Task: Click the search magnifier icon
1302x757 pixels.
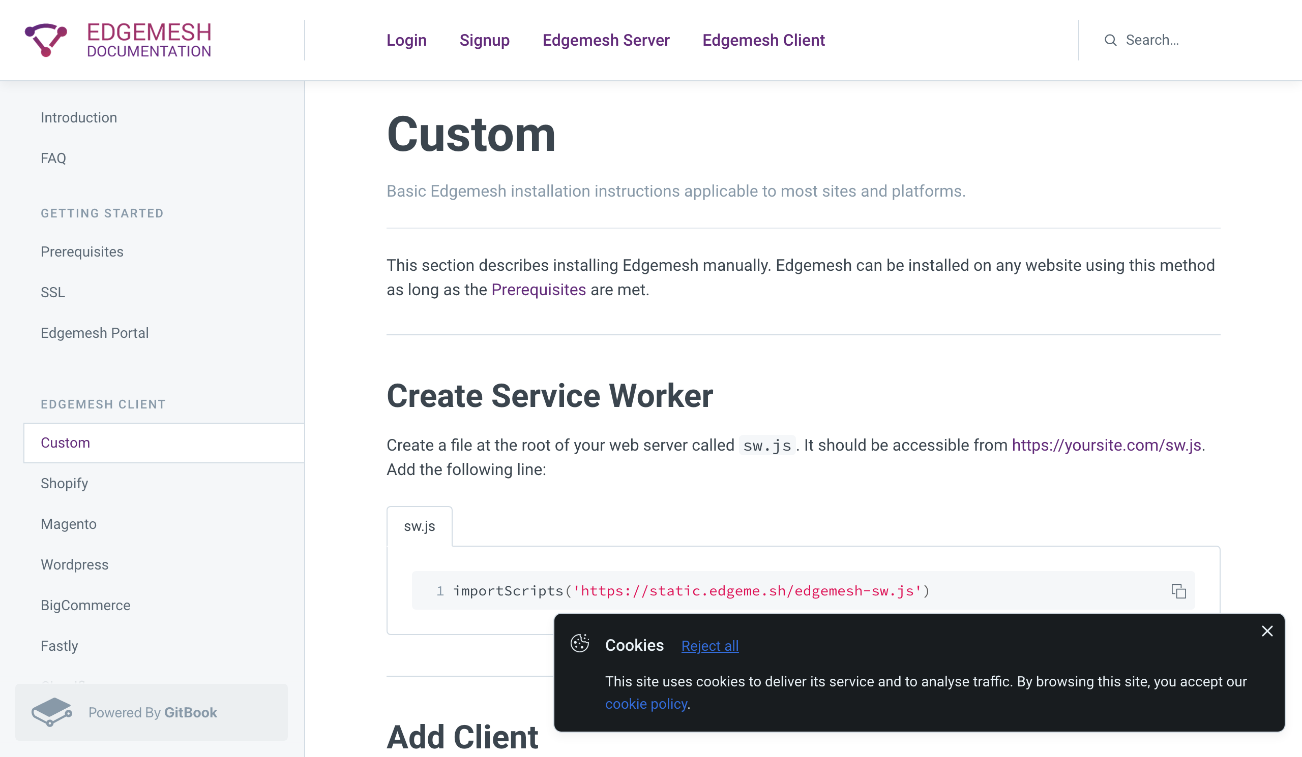Action: 1110,40
